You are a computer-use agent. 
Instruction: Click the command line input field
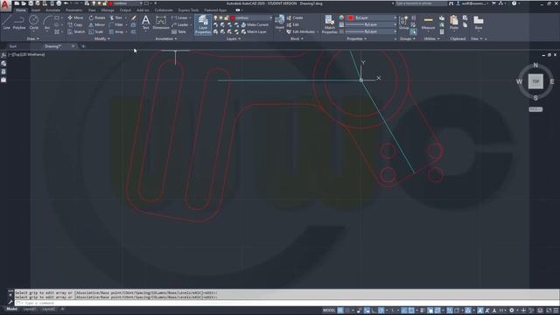[x=286, y=303]
